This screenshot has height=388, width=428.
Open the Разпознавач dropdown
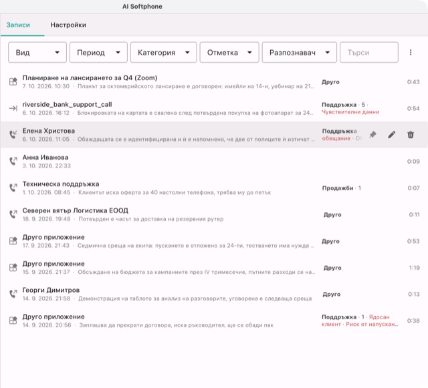click(x=300, y=52)
